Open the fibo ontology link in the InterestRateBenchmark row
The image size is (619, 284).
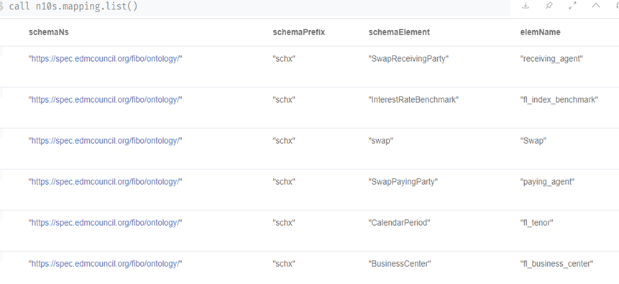click(106, 100)
